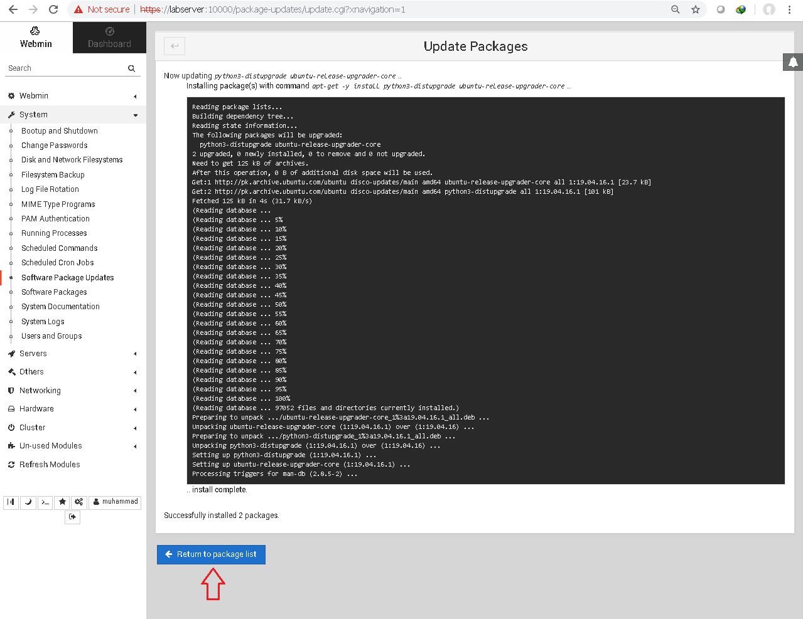Viewport: 803px width, 619px height.
Task: Click the logout icon button
Action: tap(73, 517)
